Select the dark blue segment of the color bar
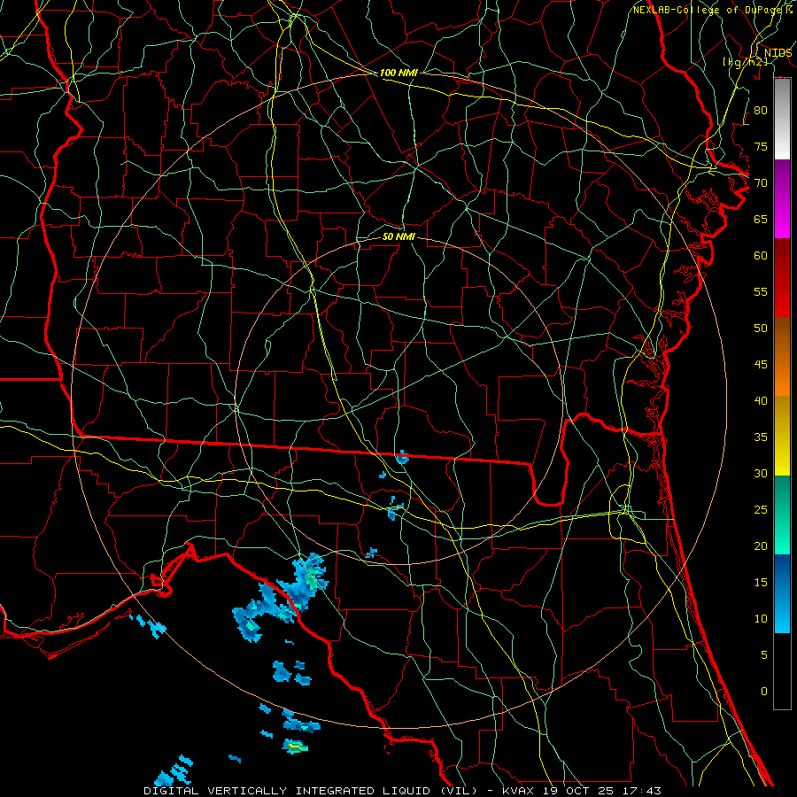797x797 pixels. pos(782,593)
